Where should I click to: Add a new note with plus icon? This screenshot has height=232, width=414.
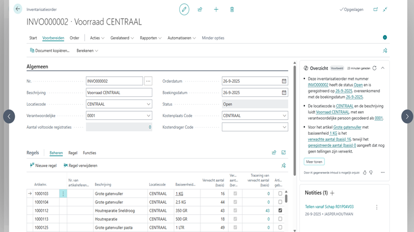tap(332, 193)
